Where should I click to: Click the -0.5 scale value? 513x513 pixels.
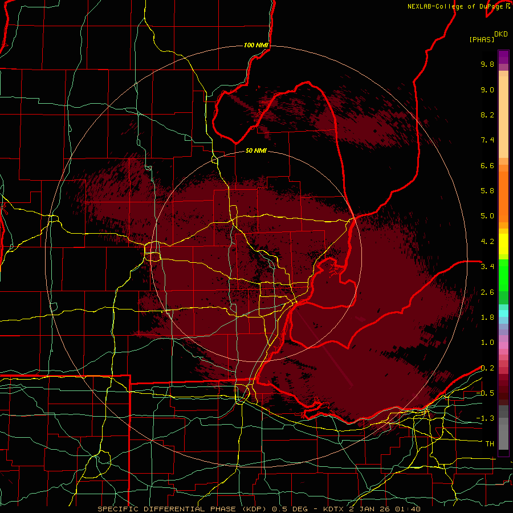(485, 393)
